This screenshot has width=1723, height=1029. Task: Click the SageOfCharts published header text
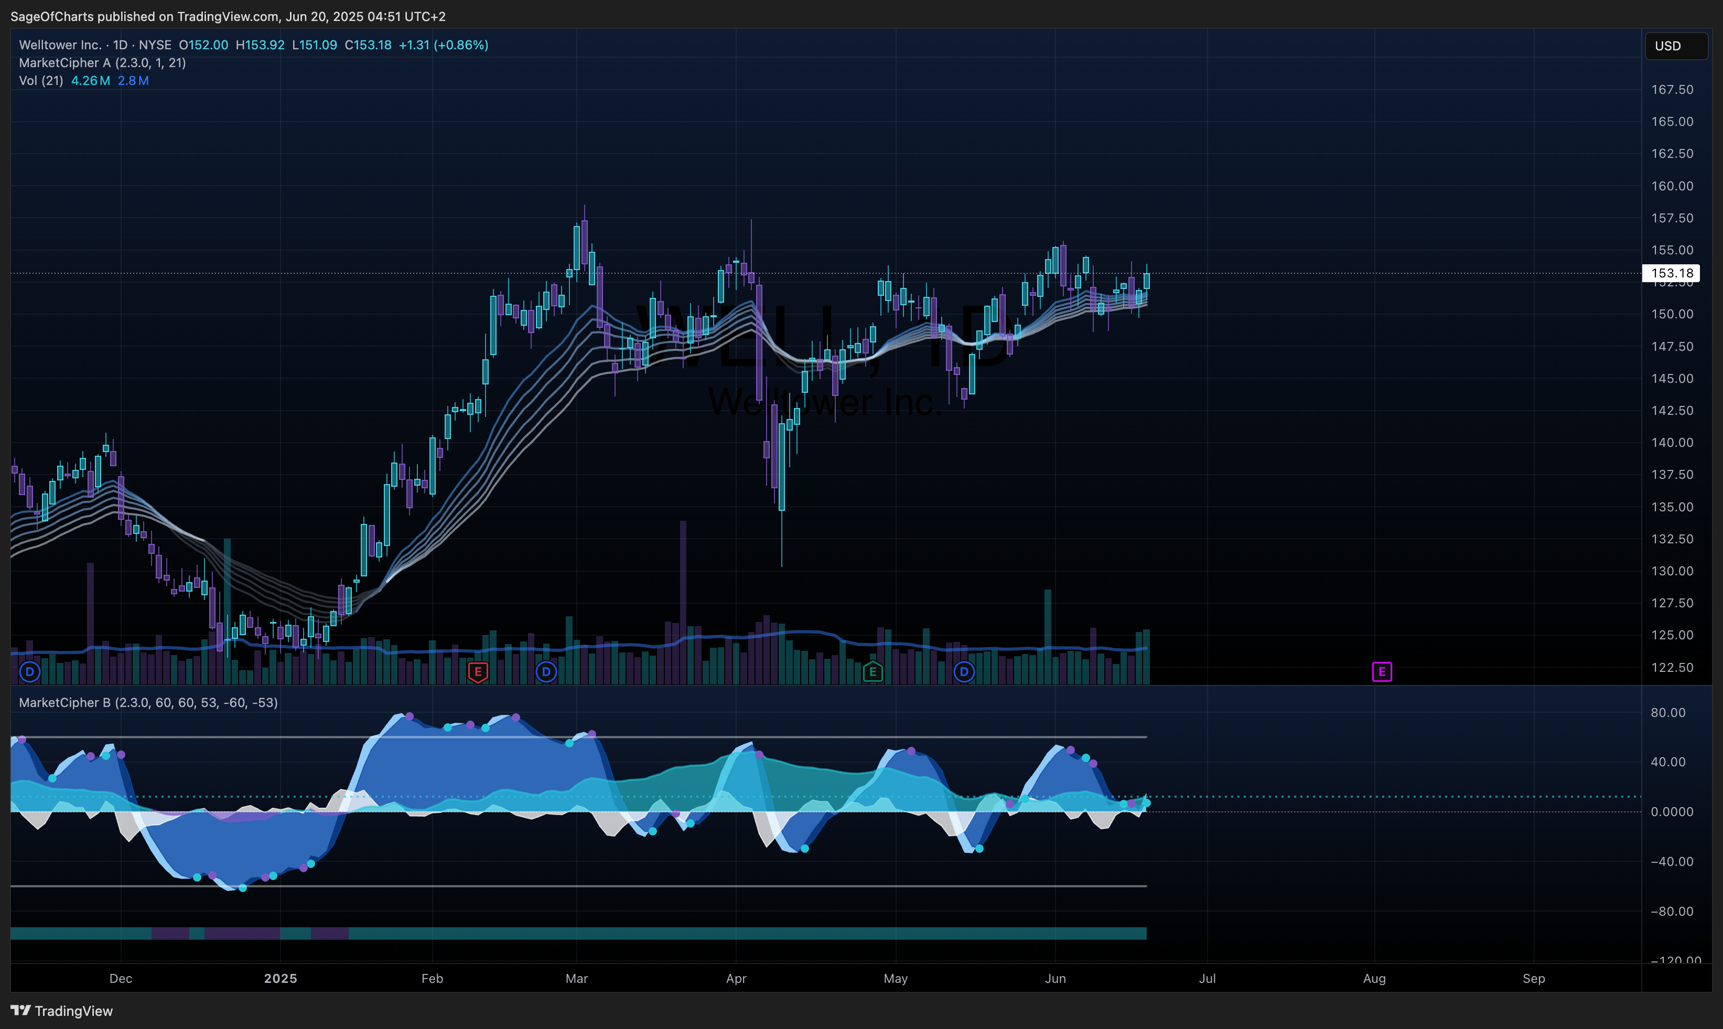point(228,16)
